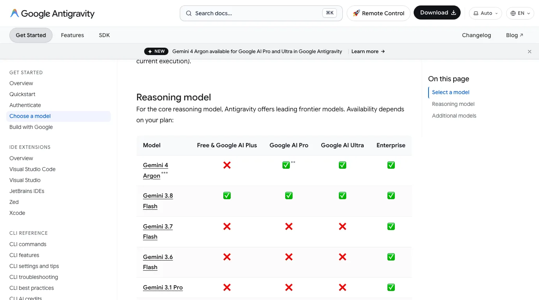Image resolution: width=539 pixels, height=300 pixels.
Task: Jump to Additional models section
Action: click(x=454, y=116)
